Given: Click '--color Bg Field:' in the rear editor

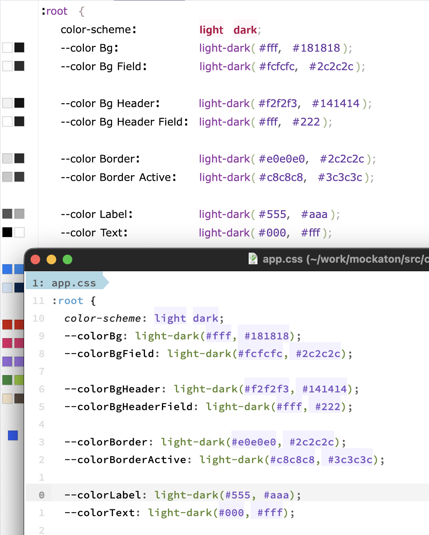Looking at the screenshot, I should click(104, 67).
